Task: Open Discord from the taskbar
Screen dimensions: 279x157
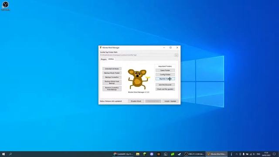Action: tap(152, 154)
